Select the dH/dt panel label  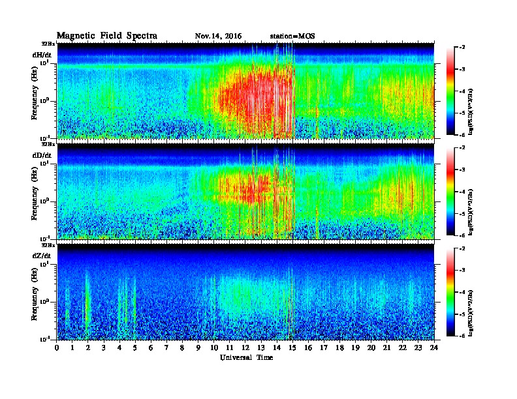[x=42, y=55]
